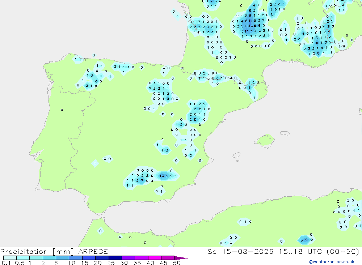Choose the 20–25 mm dark blue swatch
The image size is (362, 265).
[102, 258]
